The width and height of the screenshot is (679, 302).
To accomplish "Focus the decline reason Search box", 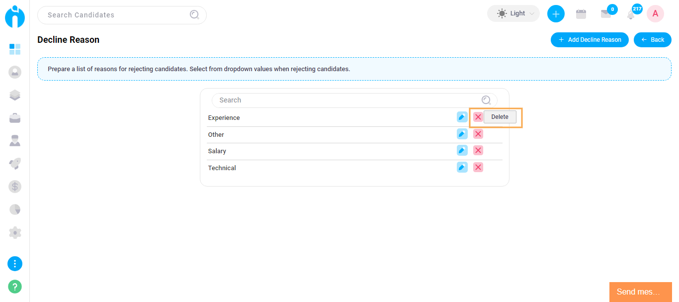I will (x=348, y=100).
